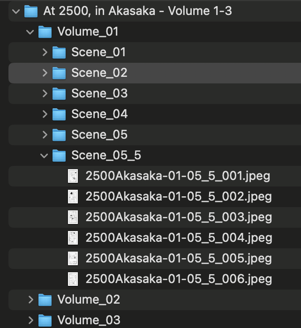Click the root Akasaka folder icon
The height and width of the screenshot is (328, 301).
coord(30,11)
